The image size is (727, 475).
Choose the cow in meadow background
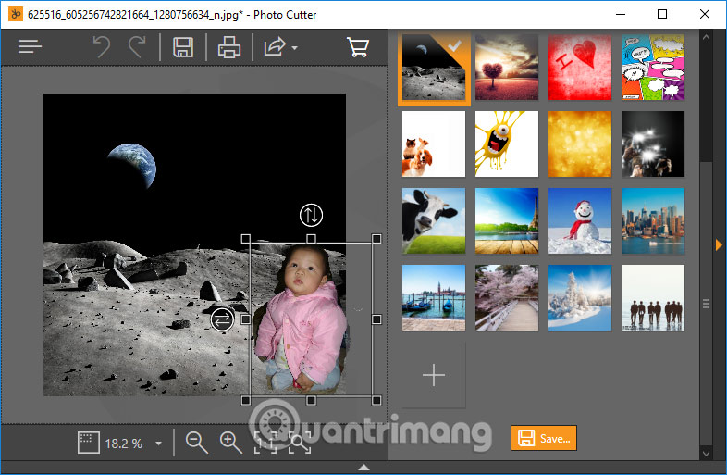pyautogui.click(x=434, y=221)
